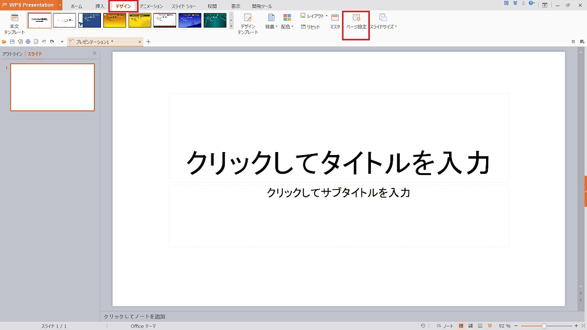Viewport: 587px width, 330px height.
Task: Switch to the 挿入 (Insert) tab
Action: tap(100, 6)
